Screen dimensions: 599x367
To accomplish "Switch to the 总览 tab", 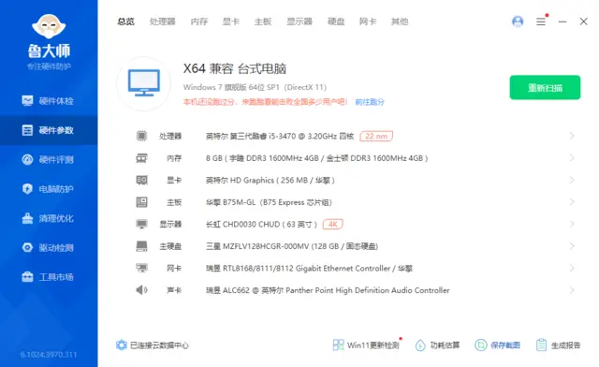I will 125,22.
